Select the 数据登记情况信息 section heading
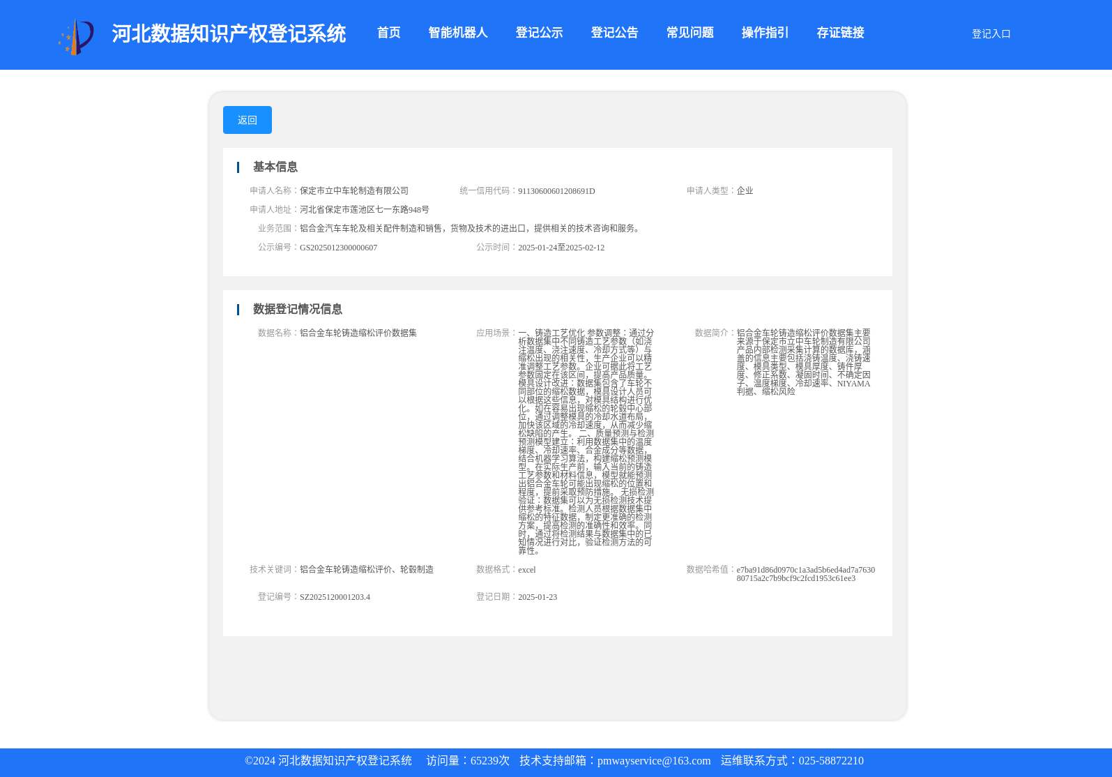 coord(297,309)
